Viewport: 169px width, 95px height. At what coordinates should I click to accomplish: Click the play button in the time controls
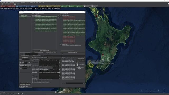8,4
